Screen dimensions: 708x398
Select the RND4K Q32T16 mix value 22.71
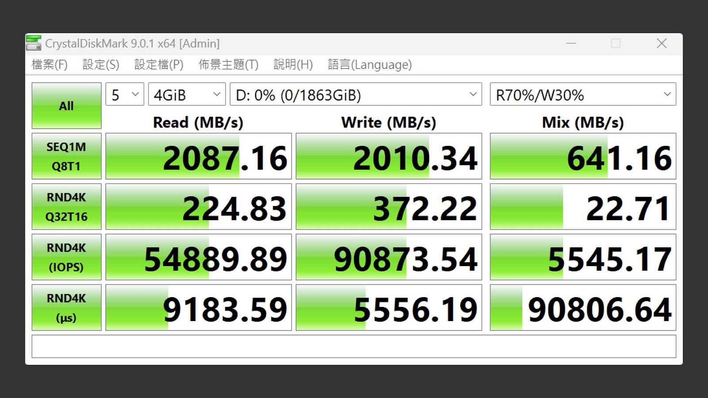583,207
